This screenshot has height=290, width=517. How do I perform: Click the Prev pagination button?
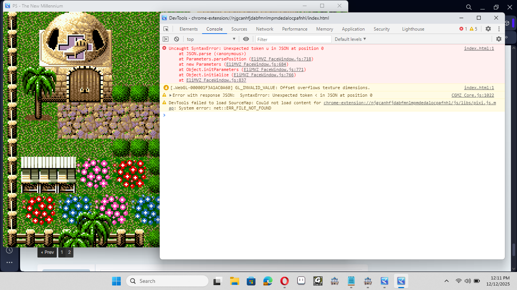pos(47,252)
